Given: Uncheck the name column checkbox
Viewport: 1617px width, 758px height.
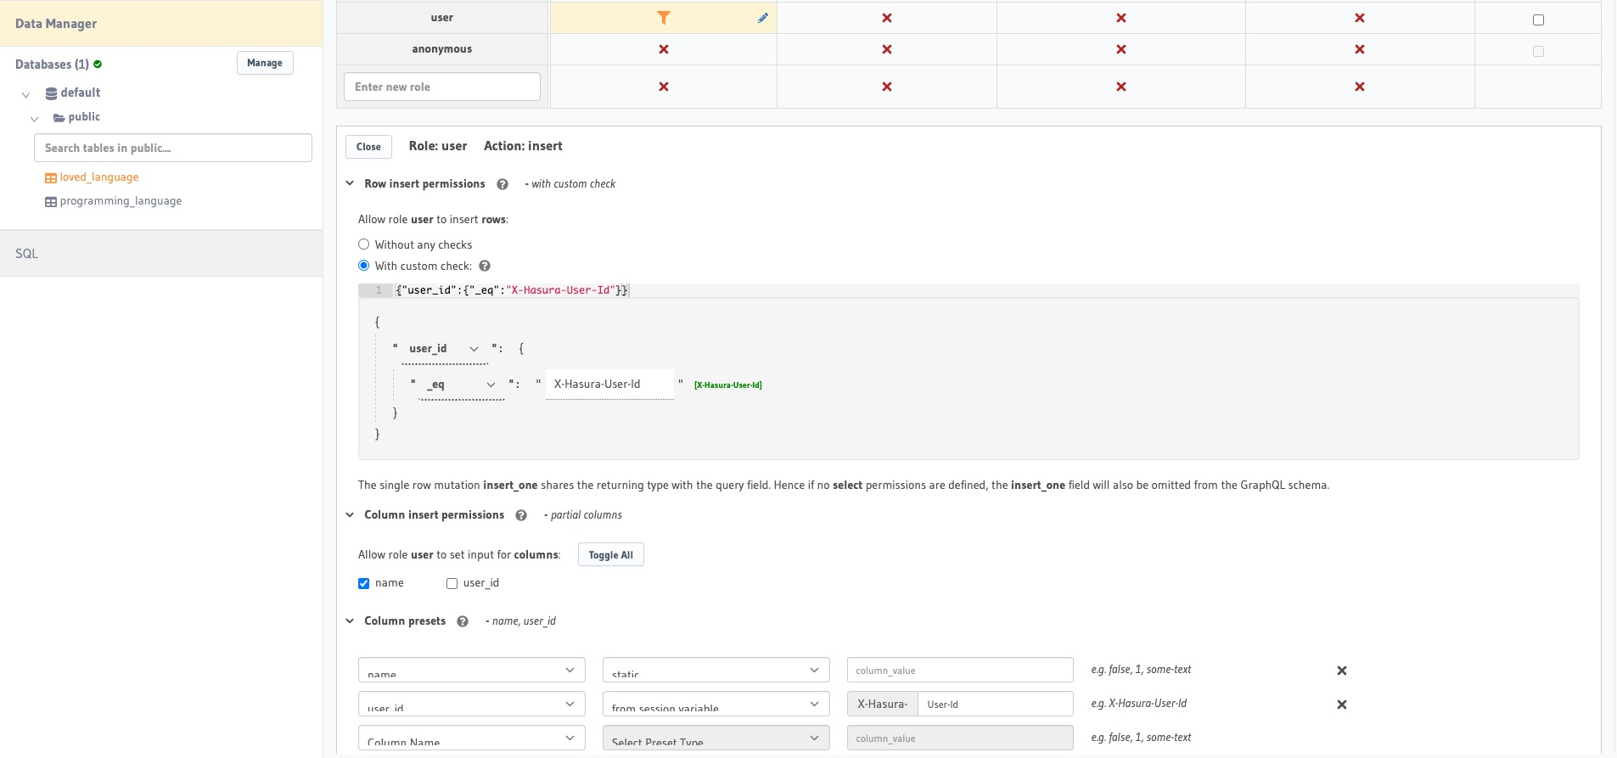Looking at the screenshot, I should click(x=363, y=583).
